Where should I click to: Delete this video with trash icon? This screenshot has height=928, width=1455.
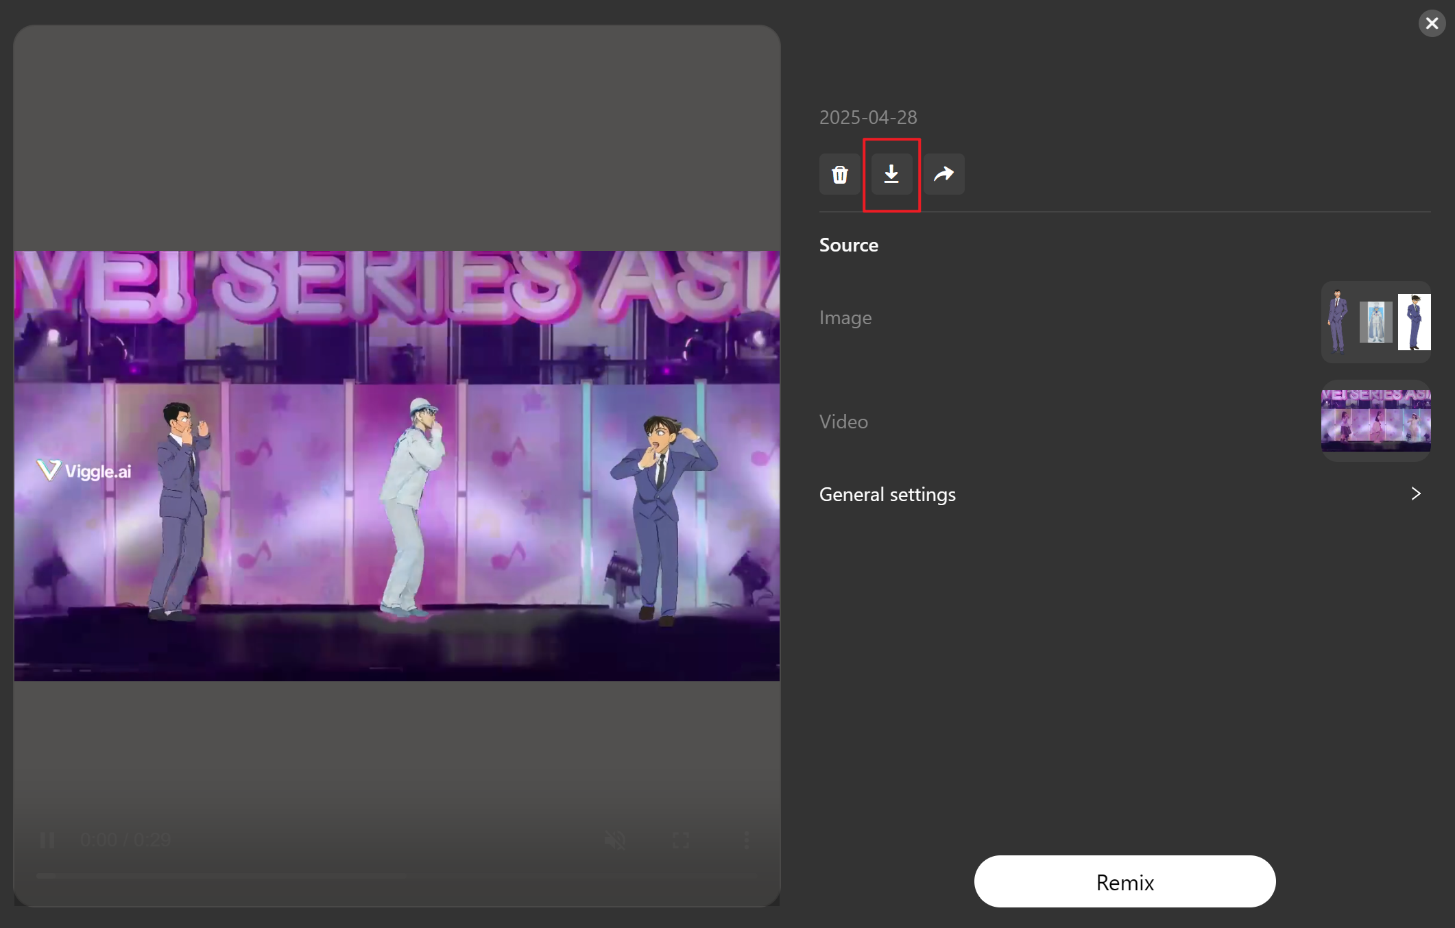click(839, 174)
